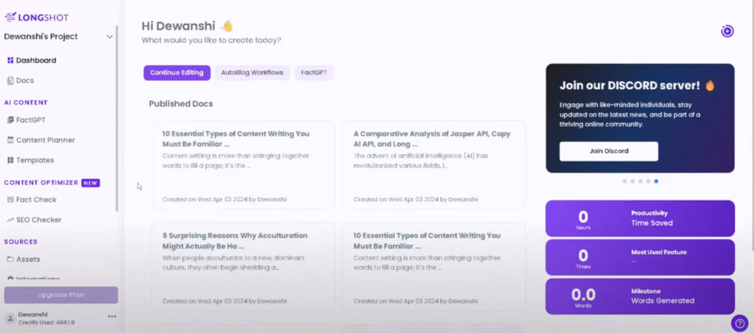
Task: Open the Dashboard icon in sidebar
Action: pyautogui.click(x=10, y=60)
